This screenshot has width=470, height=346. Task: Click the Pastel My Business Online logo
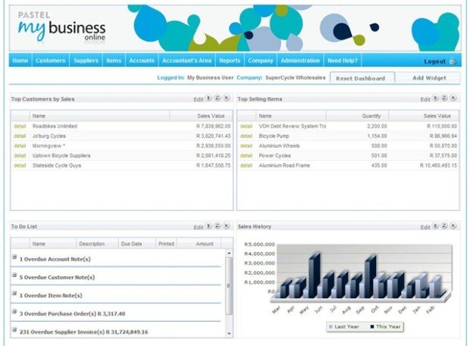61,28
